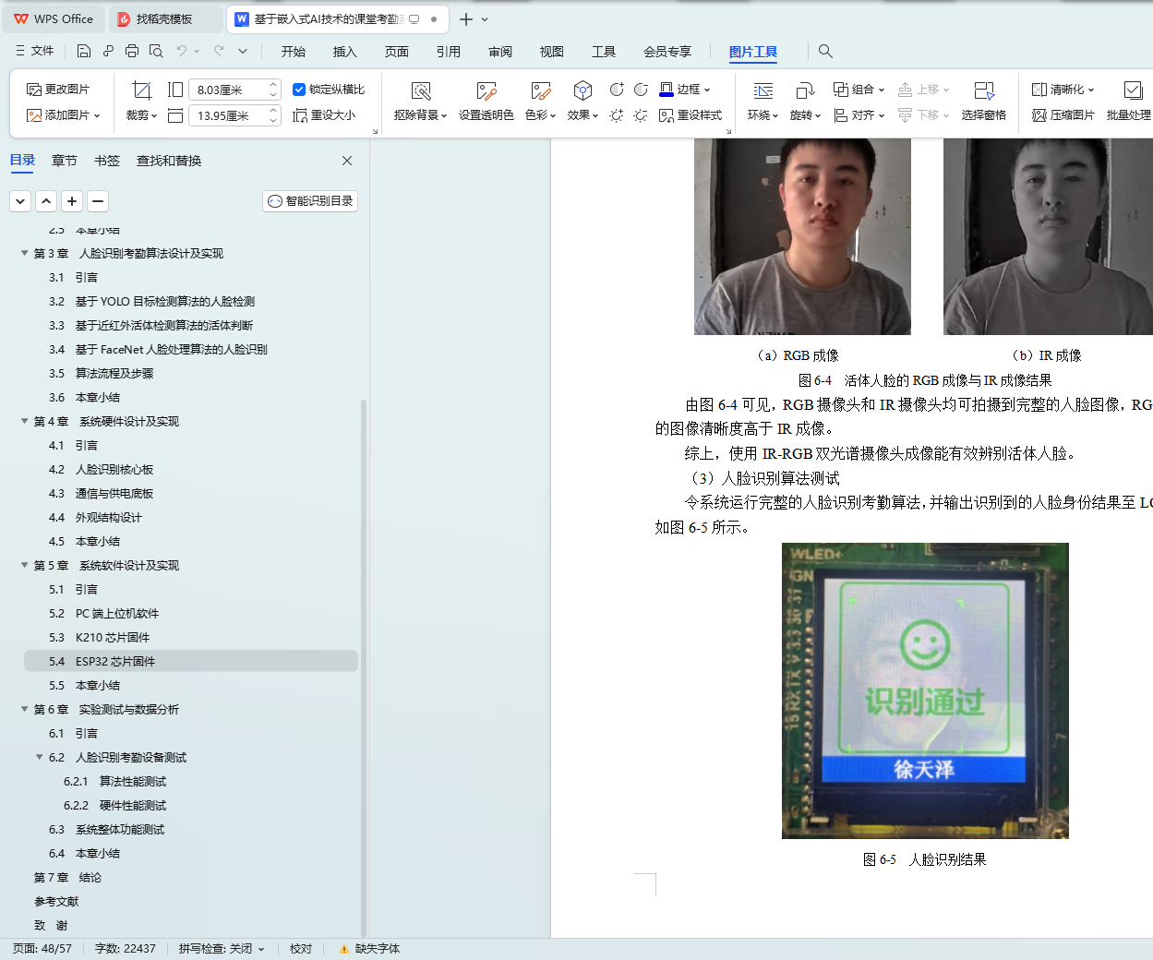Switch to 找稻壳模板 window tab
This screenshot has height=960, width=1153.
[x=165, y=18]
